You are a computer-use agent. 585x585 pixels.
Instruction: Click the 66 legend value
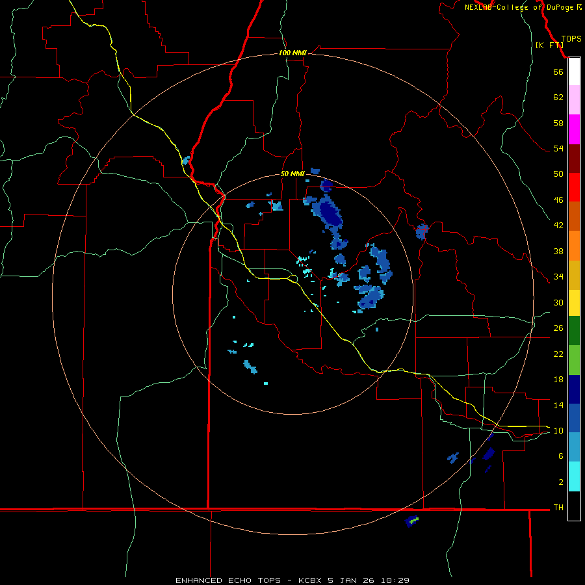558,71
